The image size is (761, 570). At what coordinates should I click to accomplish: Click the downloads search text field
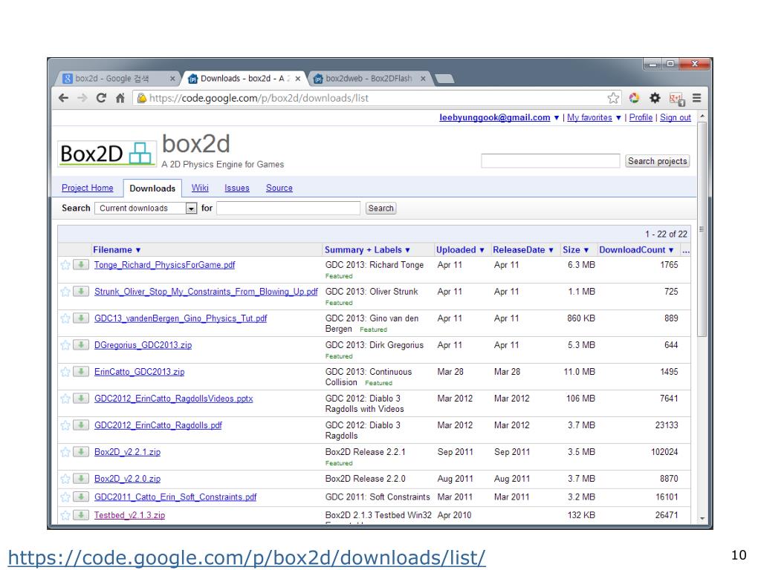288,209
